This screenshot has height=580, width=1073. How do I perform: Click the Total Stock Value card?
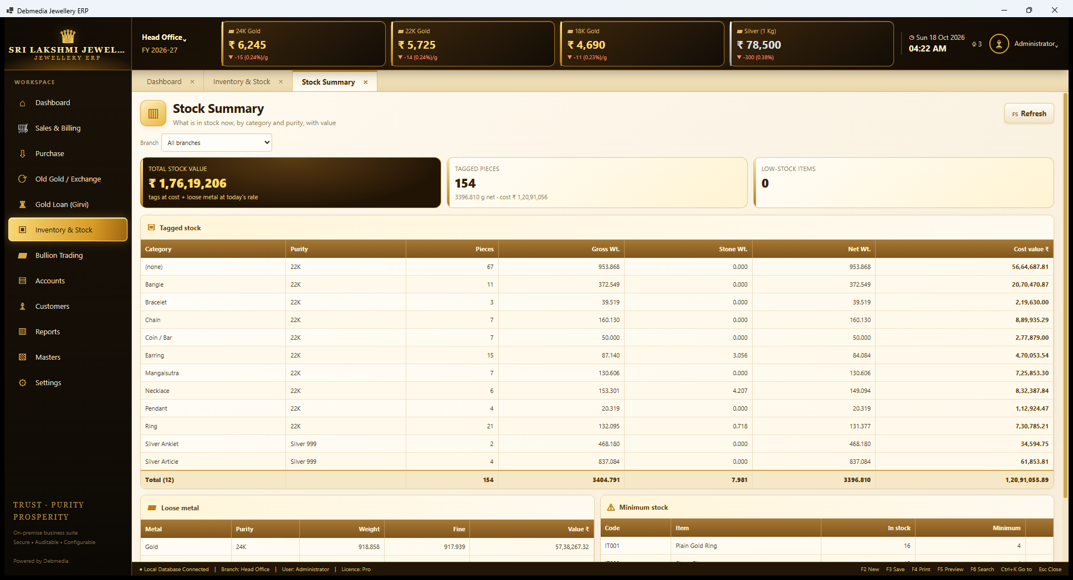[x=290, y=183]
